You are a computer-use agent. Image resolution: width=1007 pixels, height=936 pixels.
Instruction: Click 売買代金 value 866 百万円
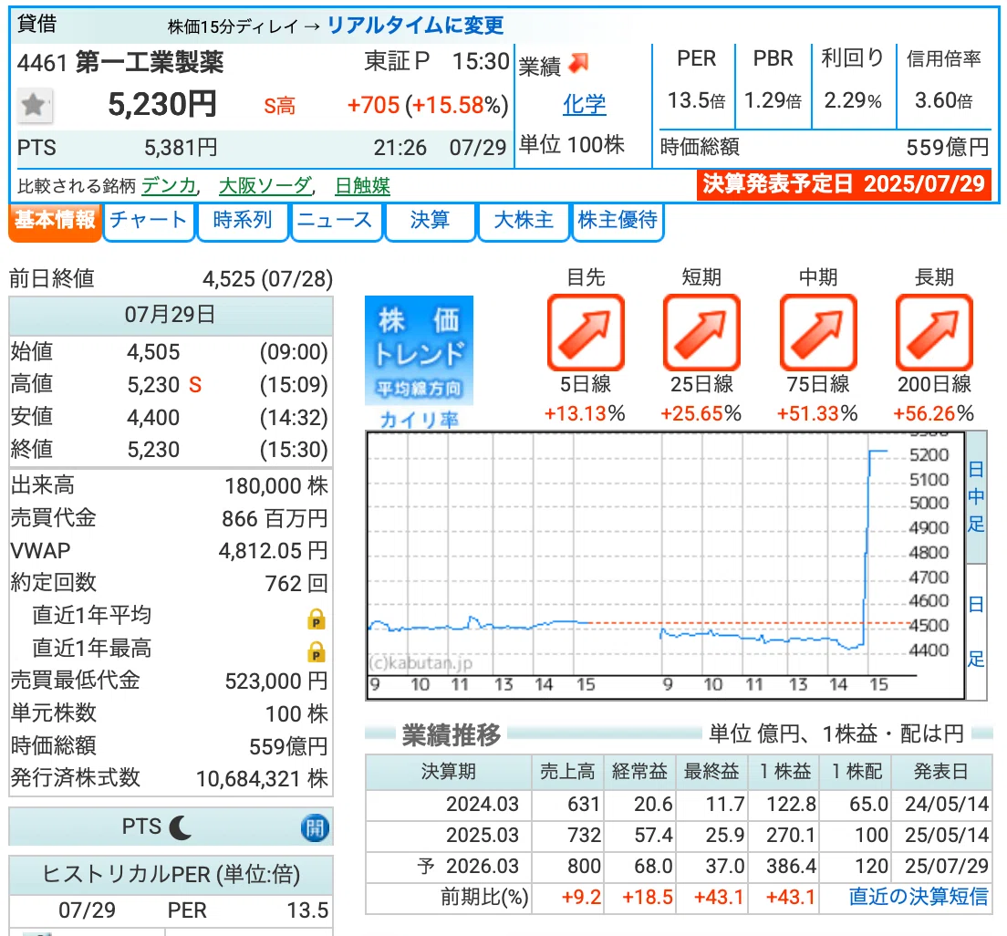click(x=275, y=518)
